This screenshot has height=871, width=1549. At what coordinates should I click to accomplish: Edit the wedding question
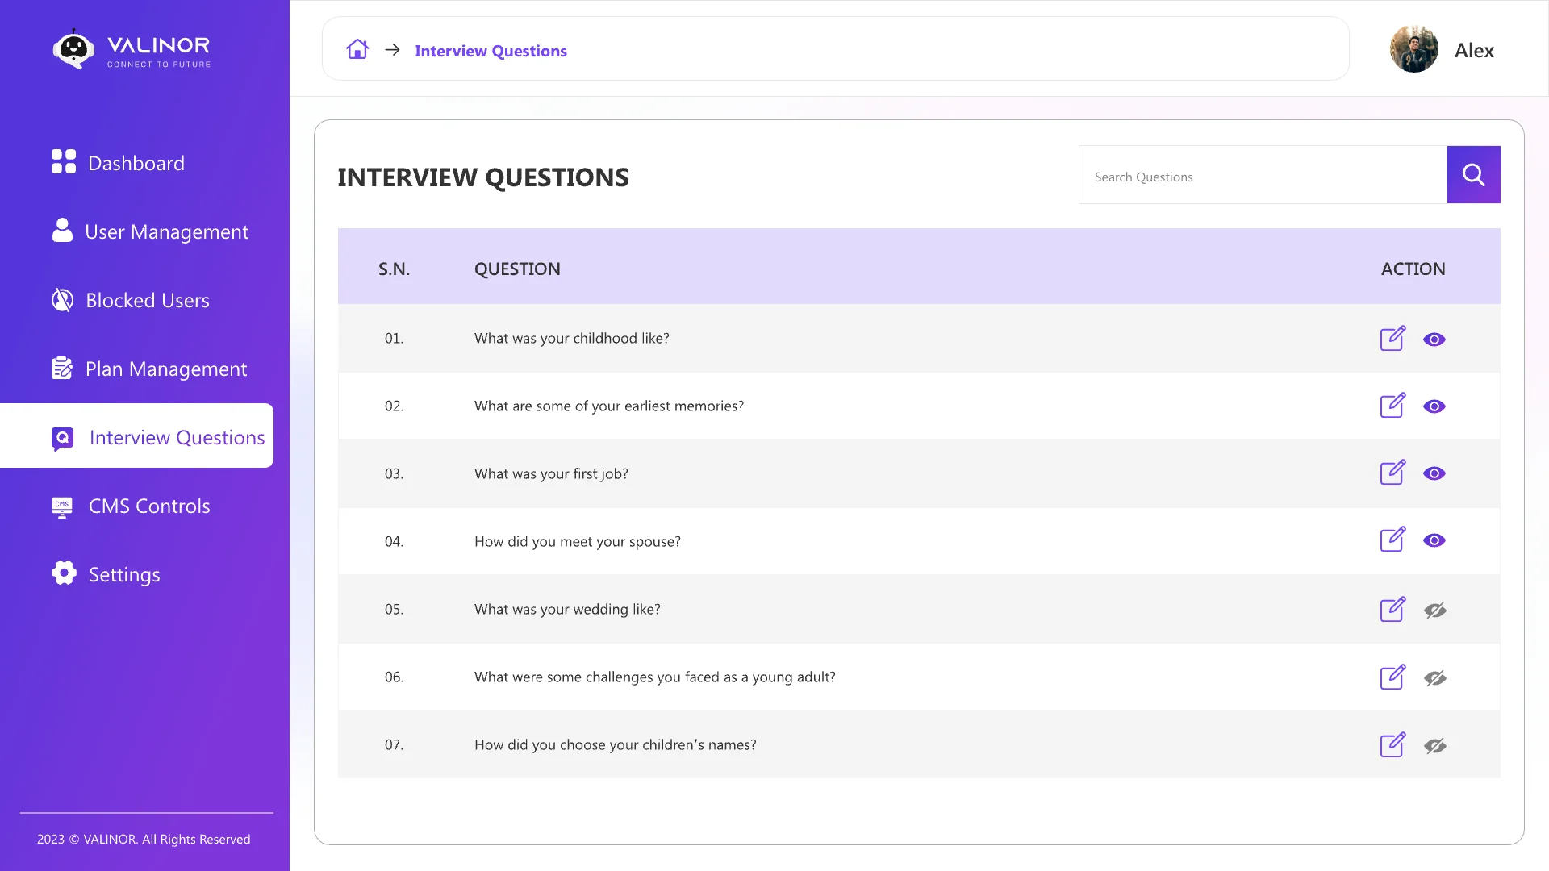(x=1392, y=610)
